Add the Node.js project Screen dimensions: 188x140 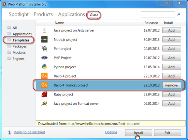172,40
